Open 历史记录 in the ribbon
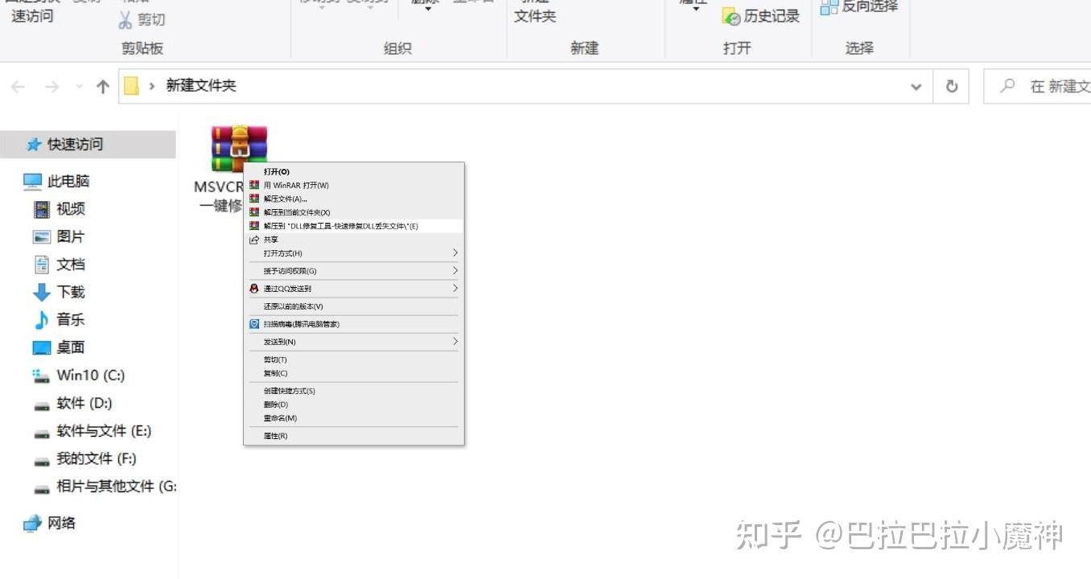 pos(761,16)
